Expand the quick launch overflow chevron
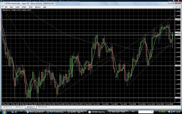 (21, 111)
